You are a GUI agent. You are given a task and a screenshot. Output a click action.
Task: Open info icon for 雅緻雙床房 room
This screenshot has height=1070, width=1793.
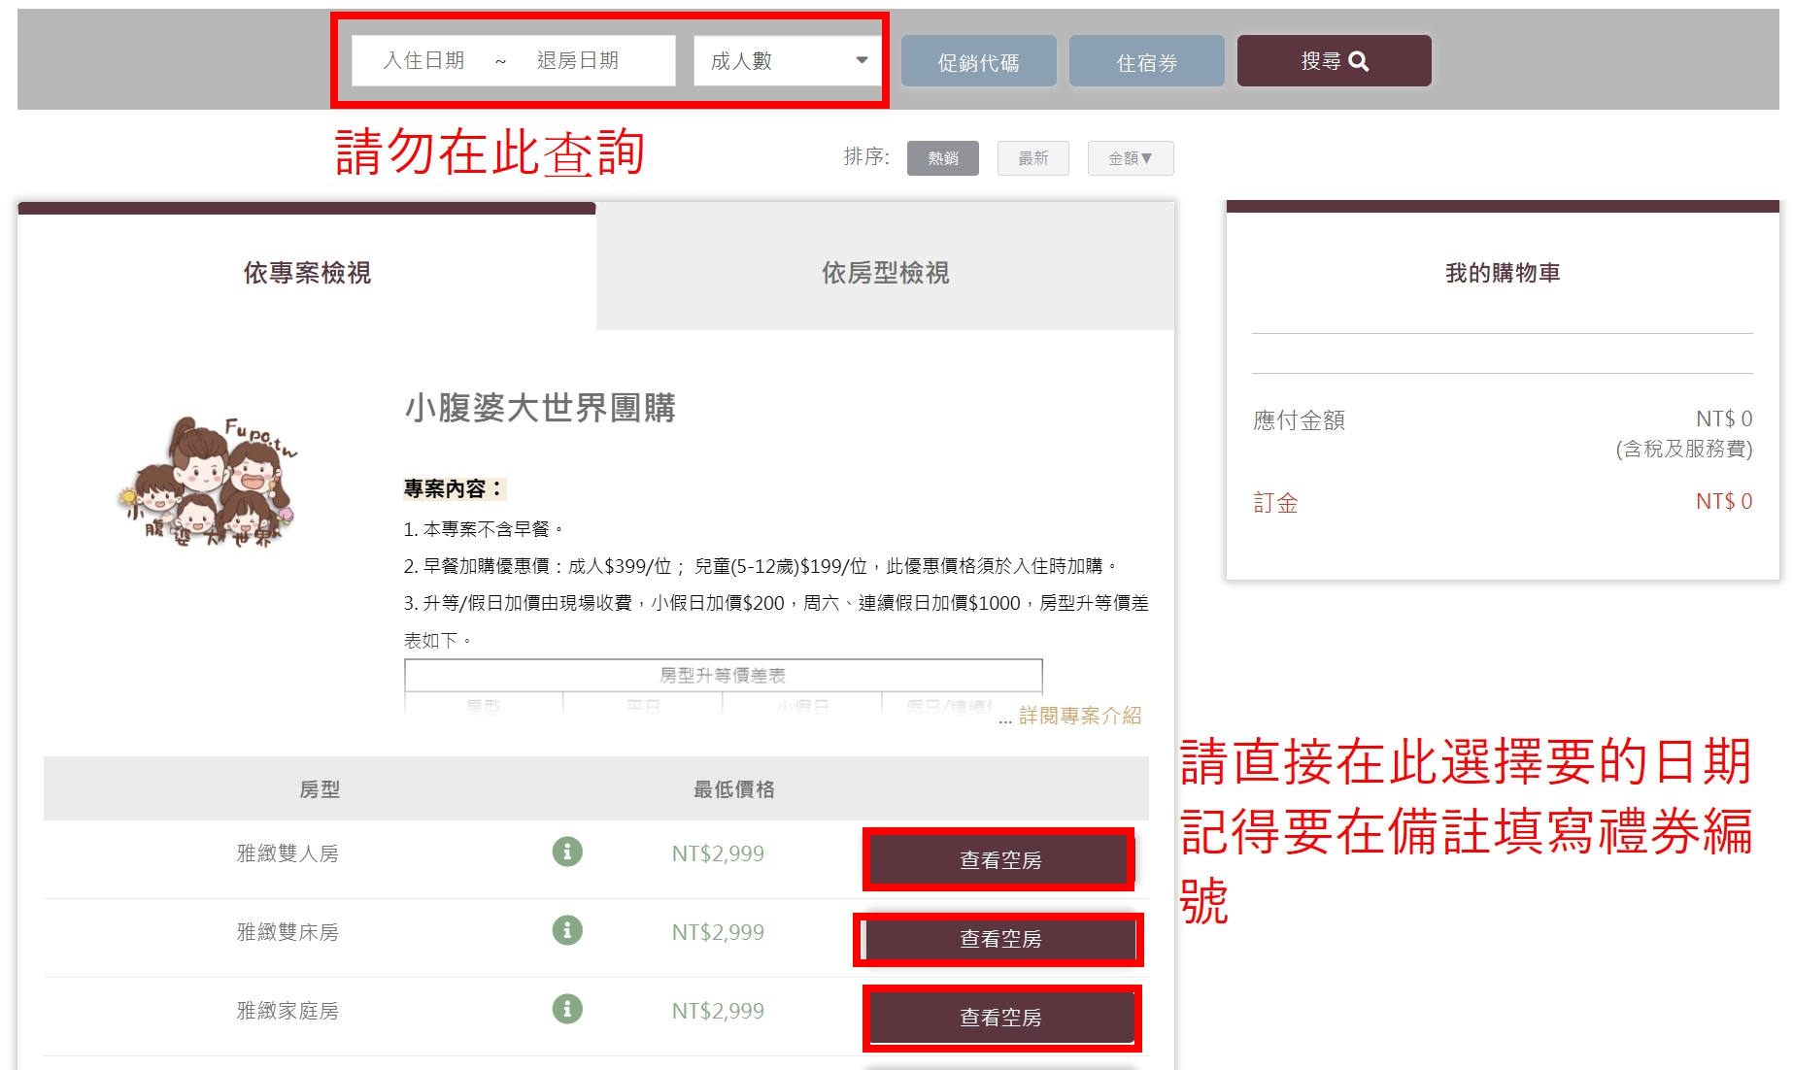566,930
